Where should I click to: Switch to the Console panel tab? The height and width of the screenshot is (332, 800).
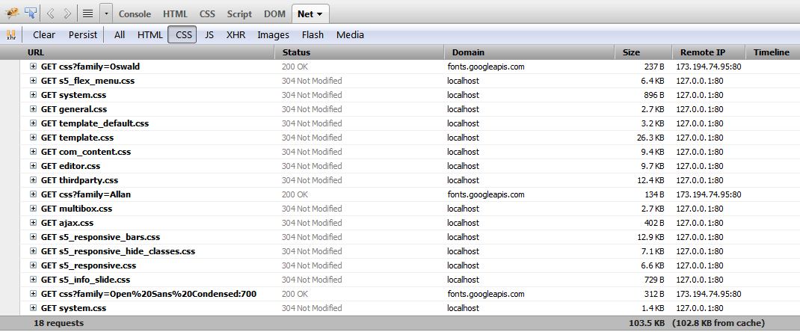[135, 13]
